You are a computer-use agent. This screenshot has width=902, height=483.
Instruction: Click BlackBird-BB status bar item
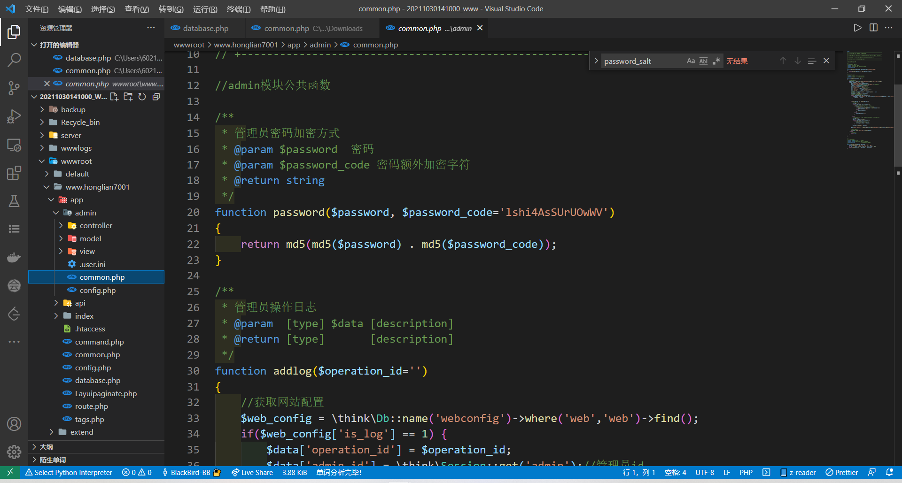[191, 472]
